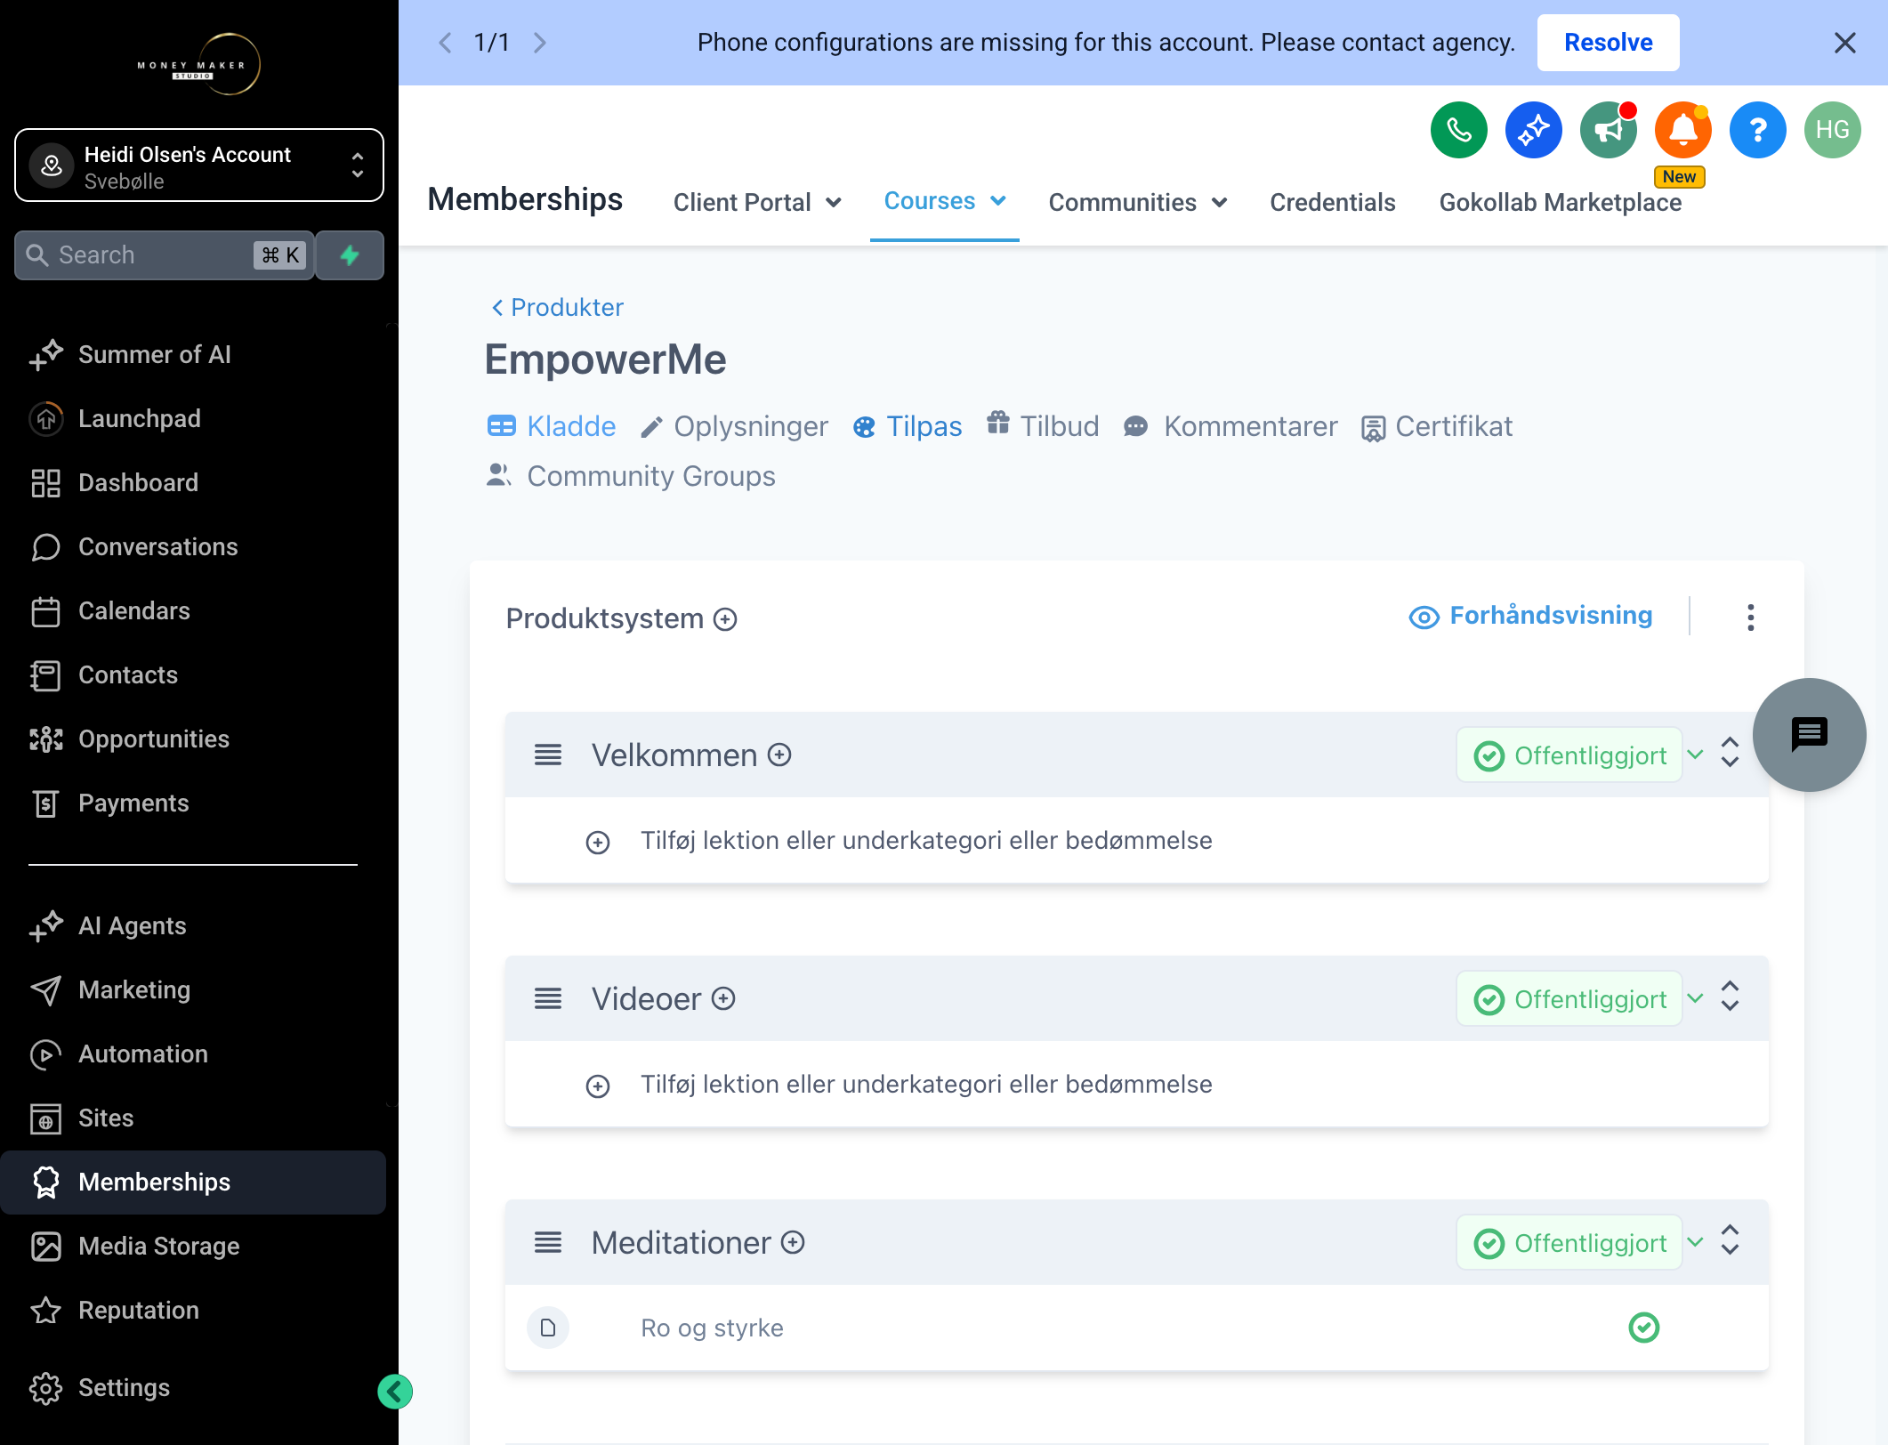
Task: Open the blue AI sparkle assistant icon
Action: coord(1533,130)
